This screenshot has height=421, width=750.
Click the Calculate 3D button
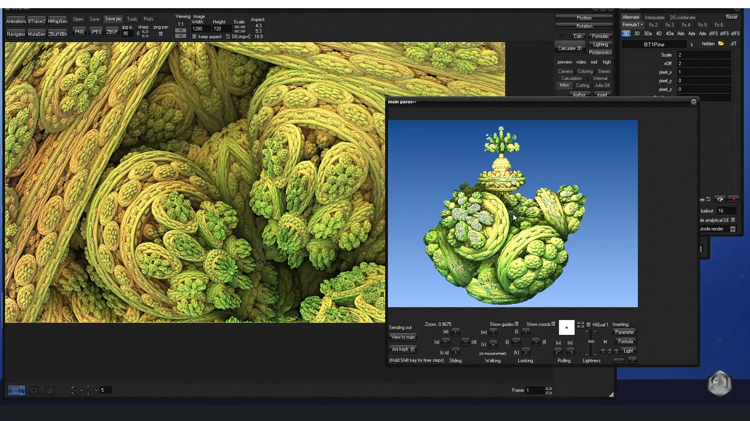[x=569, y=48]
